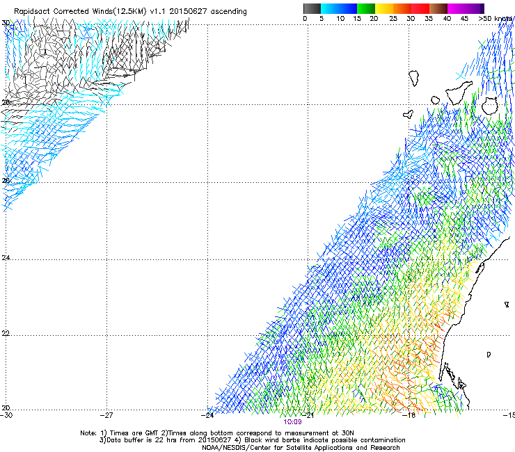Click the longitude label '-18'
The width and height of the screenshot is (515, 452).
(x=409, y=416)
